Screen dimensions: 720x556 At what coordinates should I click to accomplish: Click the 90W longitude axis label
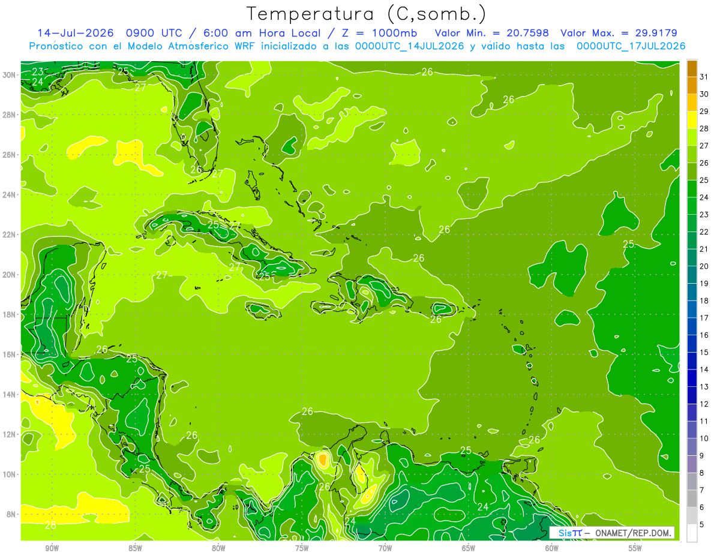click(52, 548)
